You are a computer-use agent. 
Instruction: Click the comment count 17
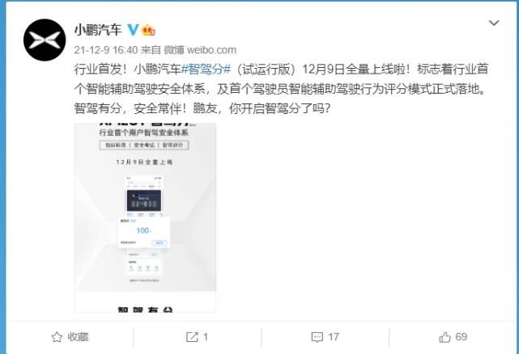pos(334,337)
